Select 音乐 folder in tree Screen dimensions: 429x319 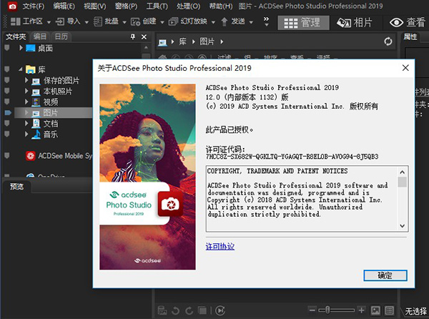(51, 134)
